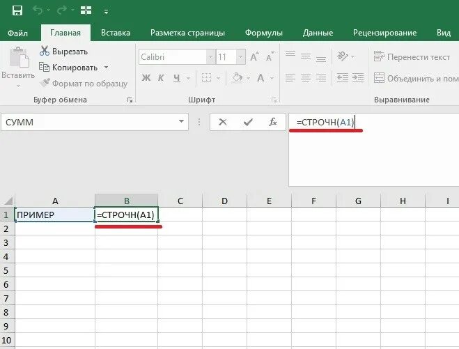
Task: Click the cell borders icon
Action: 206,78
